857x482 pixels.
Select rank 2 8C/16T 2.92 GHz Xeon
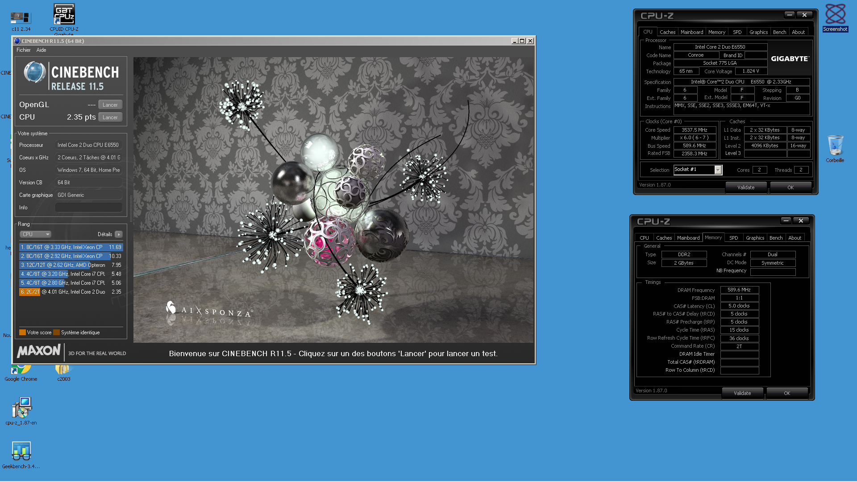pos(71,256)
